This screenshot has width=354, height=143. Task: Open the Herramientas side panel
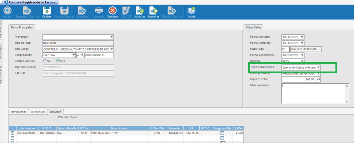(2, 30)
